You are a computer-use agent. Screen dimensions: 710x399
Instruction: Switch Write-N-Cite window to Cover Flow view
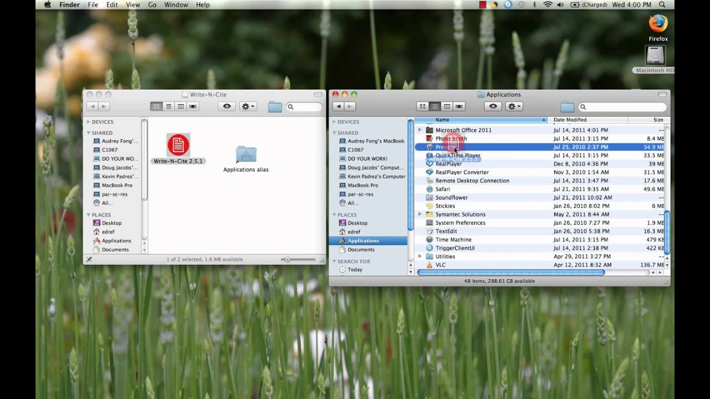193,106
